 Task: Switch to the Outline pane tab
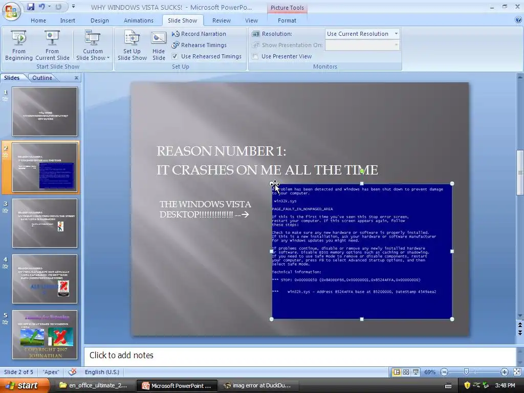[42, 78]
